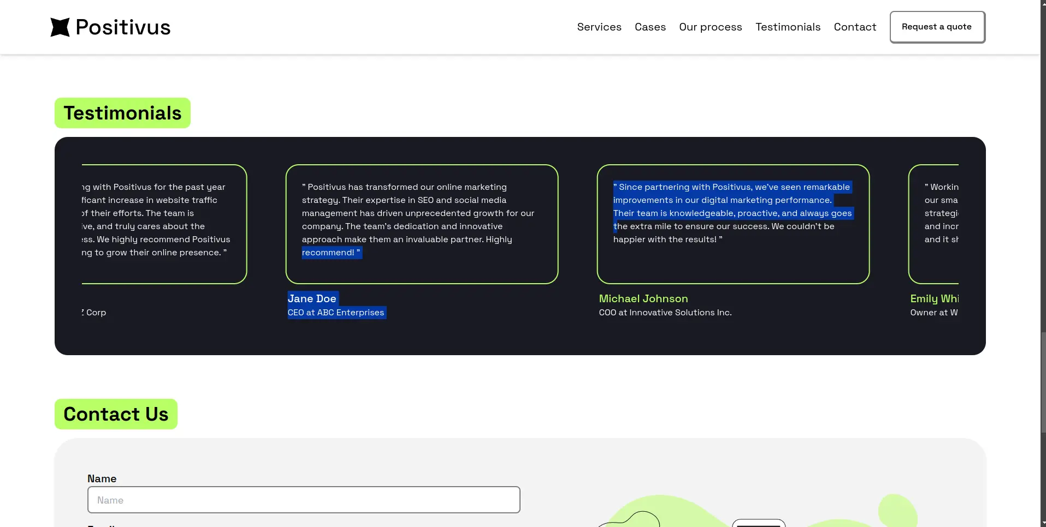Select Our process in the header

point(710,27)
